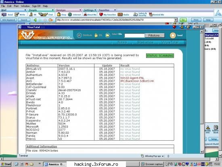Click the Select file folder icon
Screen dimensions: 222x167
[107, 35]
